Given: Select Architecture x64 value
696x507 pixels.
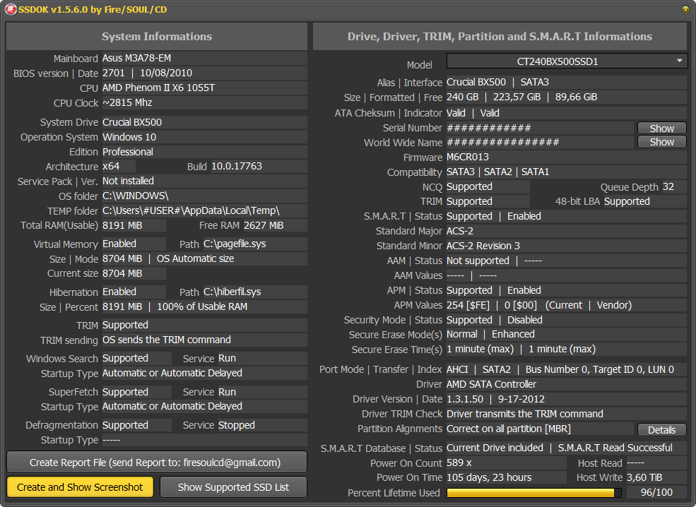Looking at the screenshot, I should click(x=119, y=167).
